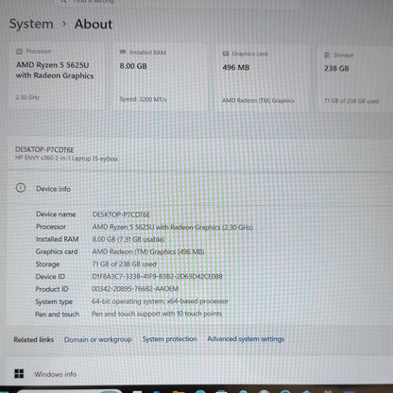The height and width of the screenshot is (393, 393).
Task: Select 'AMD Radeon (TM) Graphics (496 MB)' value
Action: point(148,251)
